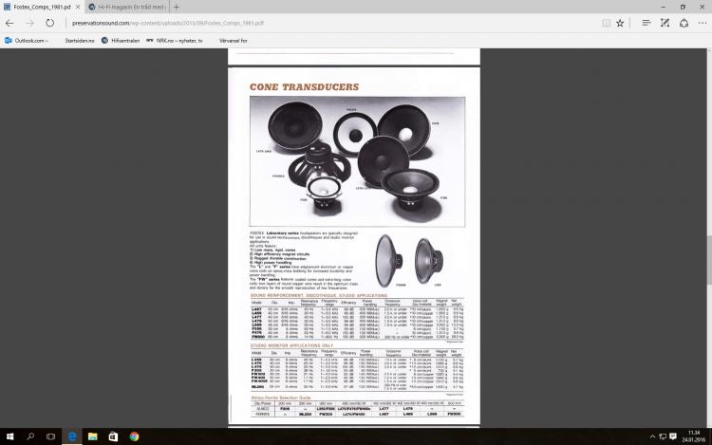The width and height of the screenshot is (712, 445).
Task: Open Action Center notifications icon
Action: click(x=673, y=436)
